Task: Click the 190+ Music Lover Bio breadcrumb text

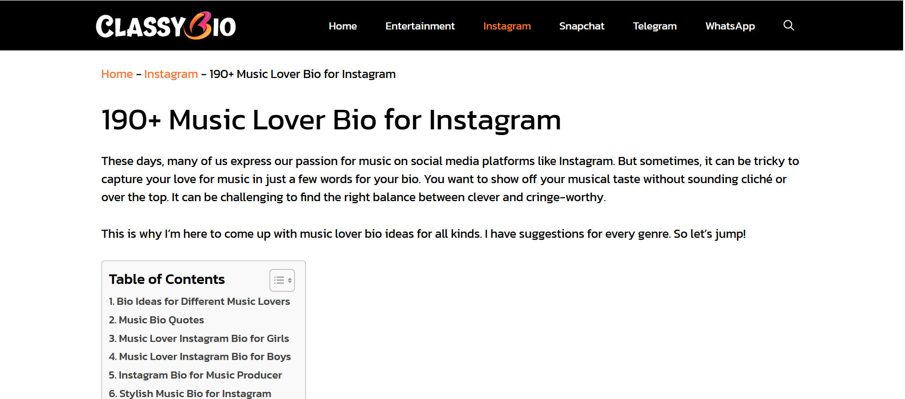Action: [302, 74]
